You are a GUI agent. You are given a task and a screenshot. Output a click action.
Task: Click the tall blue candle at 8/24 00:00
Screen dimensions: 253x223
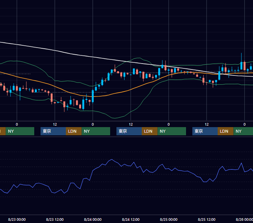tap(93, 96)
